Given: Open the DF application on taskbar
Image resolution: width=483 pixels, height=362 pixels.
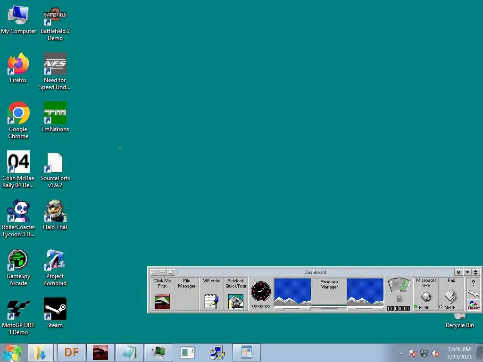Looking at the screenshot, I should [x=71, y=353].
